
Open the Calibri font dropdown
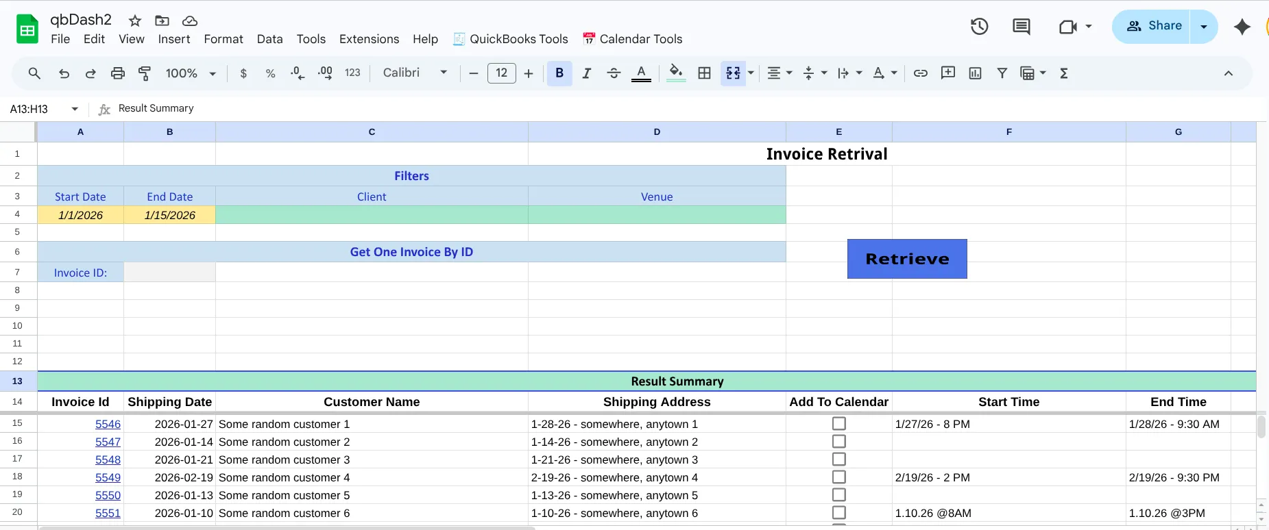pyautogui.click(x=415, y=73)
